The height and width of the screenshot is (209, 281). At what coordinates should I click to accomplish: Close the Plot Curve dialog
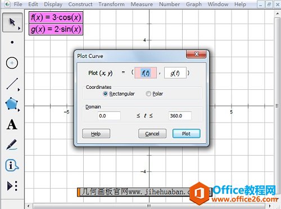[x=197, y=54]
